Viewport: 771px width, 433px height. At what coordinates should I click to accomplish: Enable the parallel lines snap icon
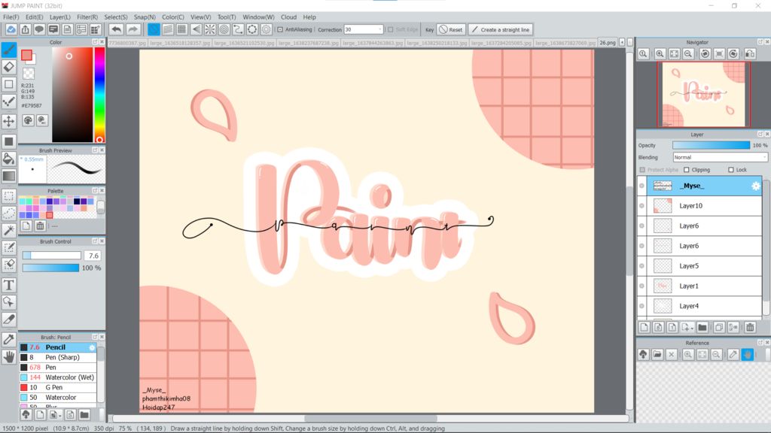click(168, 29)
